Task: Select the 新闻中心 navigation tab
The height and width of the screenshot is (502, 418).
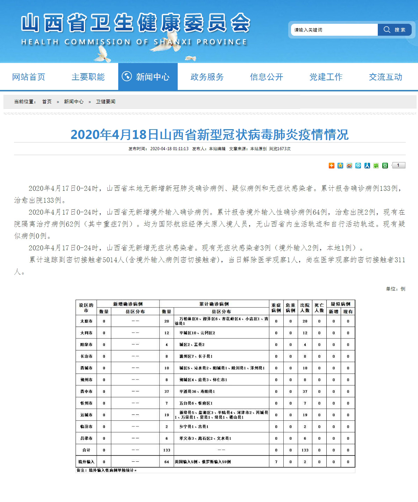Action: pyautogui.click(x=148, y=77)
